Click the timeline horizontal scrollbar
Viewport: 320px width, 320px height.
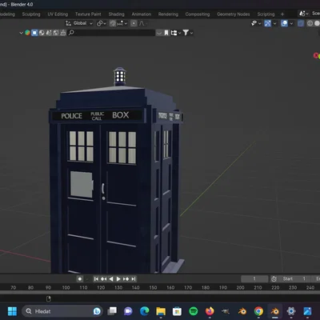pos(160,293)
